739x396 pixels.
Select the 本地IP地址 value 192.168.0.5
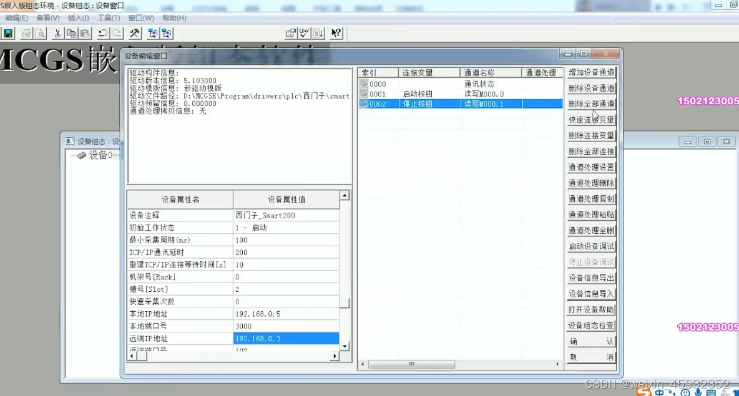[x=286, y=314]
